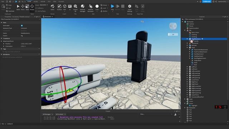Click the Explorer filter funnel icon
The image size is (229, 129).
tap(183, 19)
